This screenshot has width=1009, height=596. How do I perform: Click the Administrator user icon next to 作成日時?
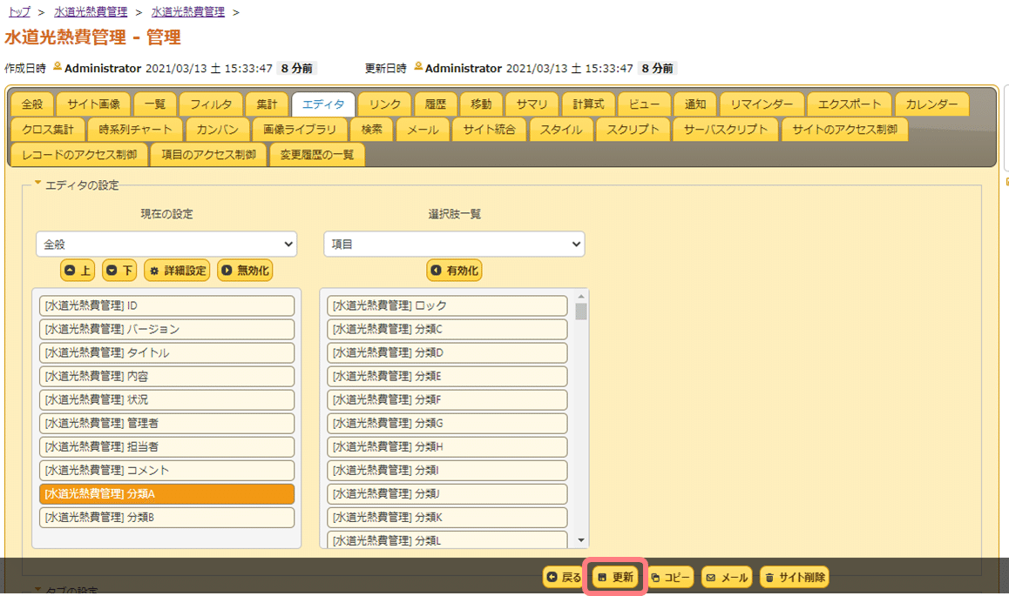pyautogui.click(x=56, y=65)
